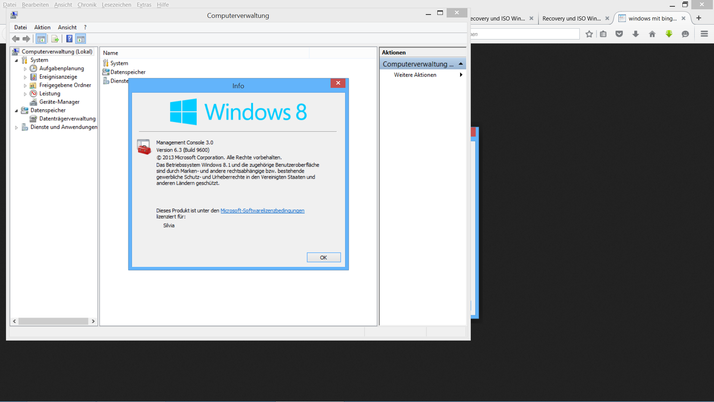Collapse the Computerverwaltung actions section
This screenshot has width=714, height=402.
(x=461, y=64)
